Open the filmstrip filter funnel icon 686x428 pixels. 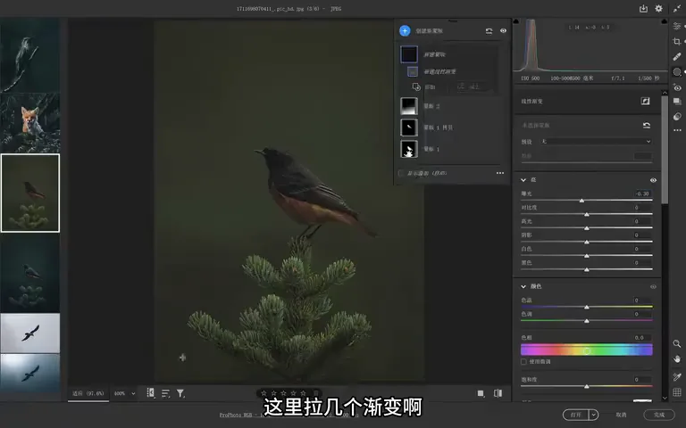pos(180,393)
